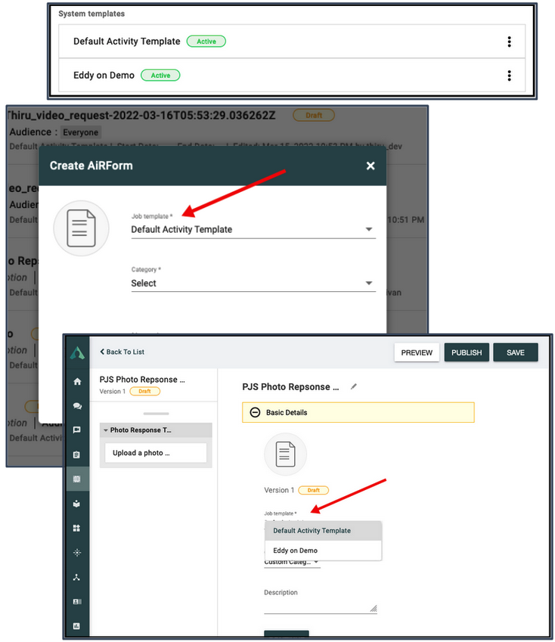Choose Eddy on Demo from dropdown list
Image resolution: width=555 pixels, height=642 pixels.
click(324, 551)
